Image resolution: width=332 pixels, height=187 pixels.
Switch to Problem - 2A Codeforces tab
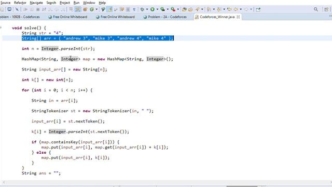coord(165,17)
